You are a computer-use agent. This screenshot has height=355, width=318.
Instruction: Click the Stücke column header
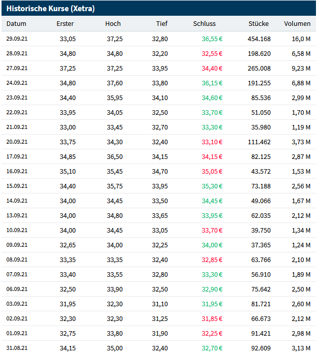[x=259, y=24]
